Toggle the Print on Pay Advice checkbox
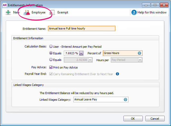Image resolution: width=171 pixels, height=126 pixels. (51, 67)
